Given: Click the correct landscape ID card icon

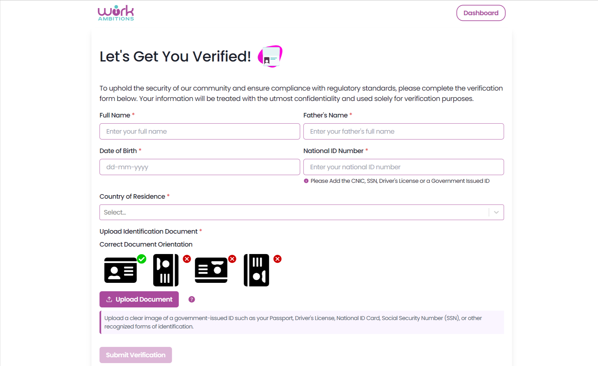Looking at the screenshot, I should point(120,270).
